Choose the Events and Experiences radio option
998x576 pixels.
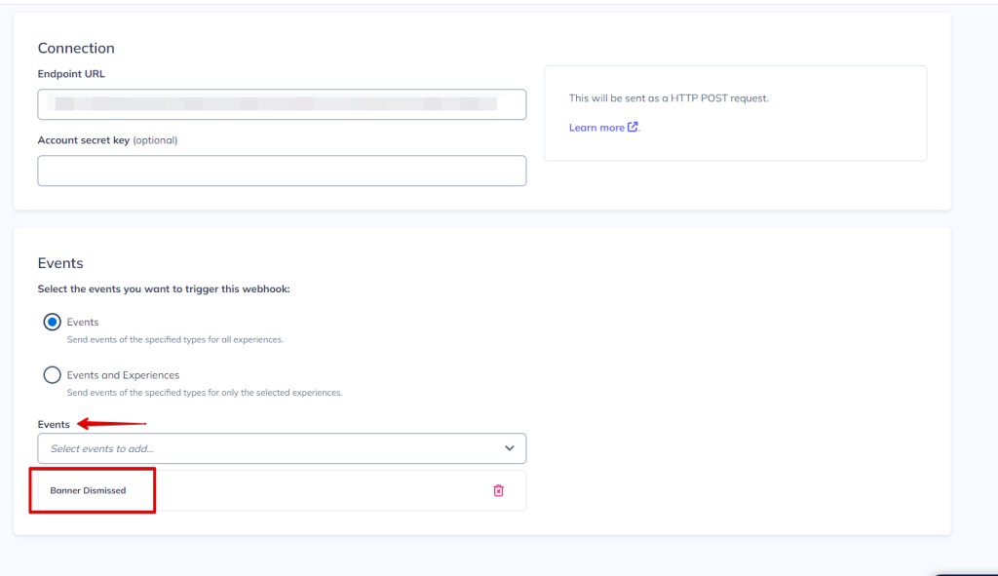click(x=53, y=375)
